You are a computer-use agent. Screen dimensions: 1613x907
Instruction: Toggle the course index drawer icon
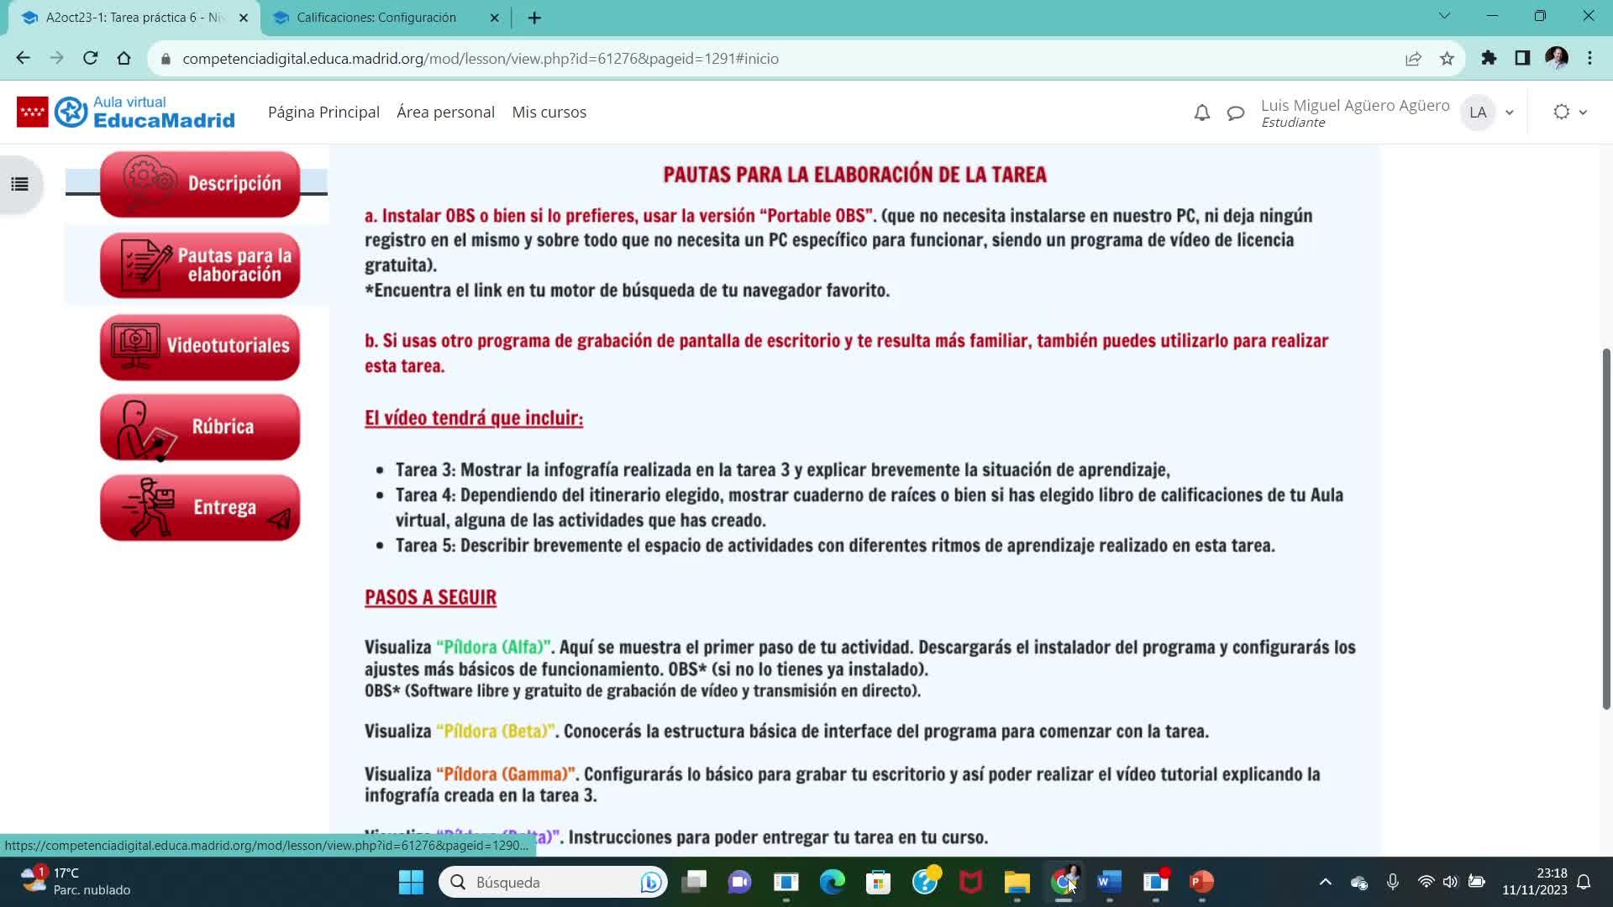20,184
